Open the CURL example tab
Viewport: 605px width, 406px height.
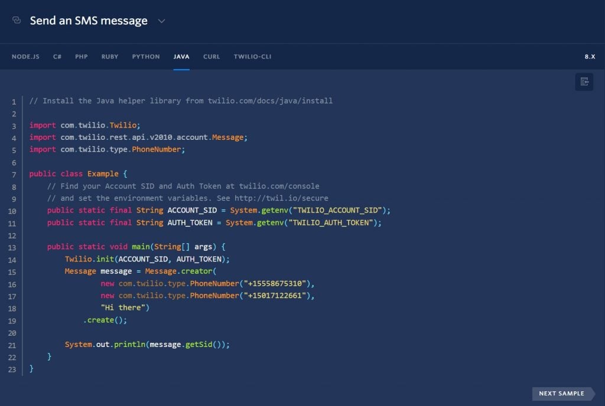(x=212, y=57)
